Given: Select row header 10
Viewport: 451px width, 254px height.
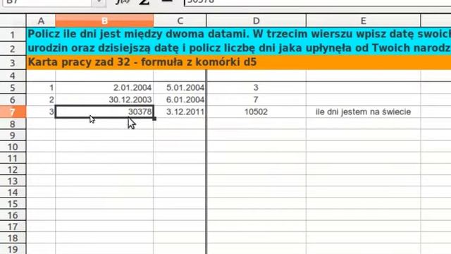Looking at the screenshot, I should (13, 147).
